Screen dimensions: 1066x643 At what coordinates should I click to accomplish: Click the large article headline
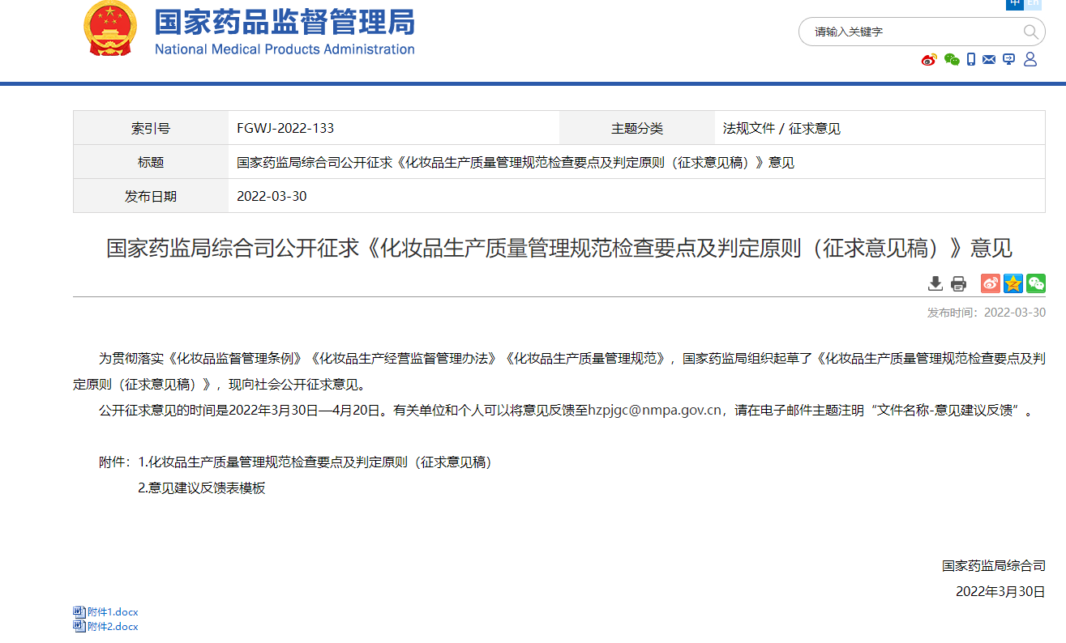coord(559,248)
